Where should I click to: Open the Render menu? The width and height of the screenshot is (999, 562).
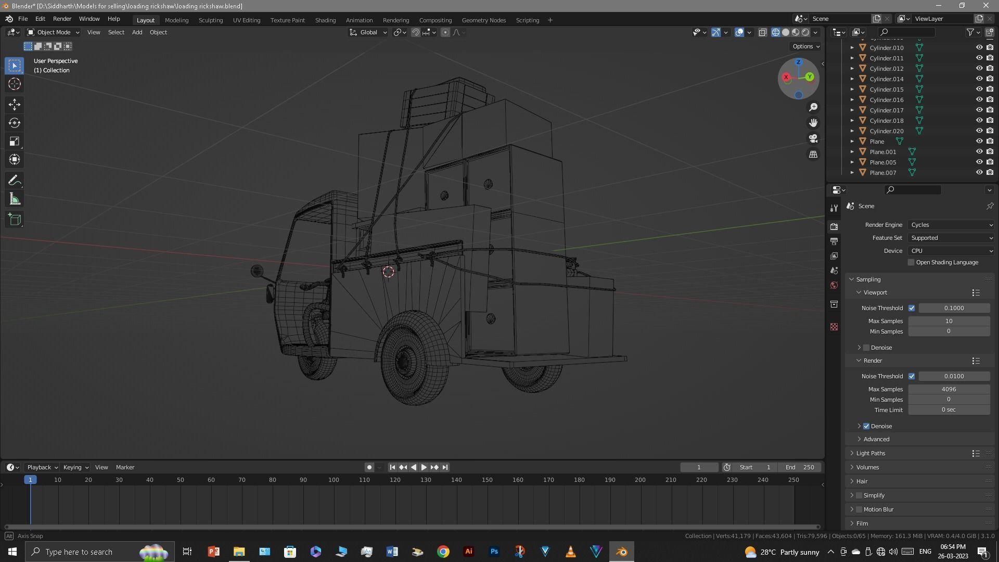(62, 19)
